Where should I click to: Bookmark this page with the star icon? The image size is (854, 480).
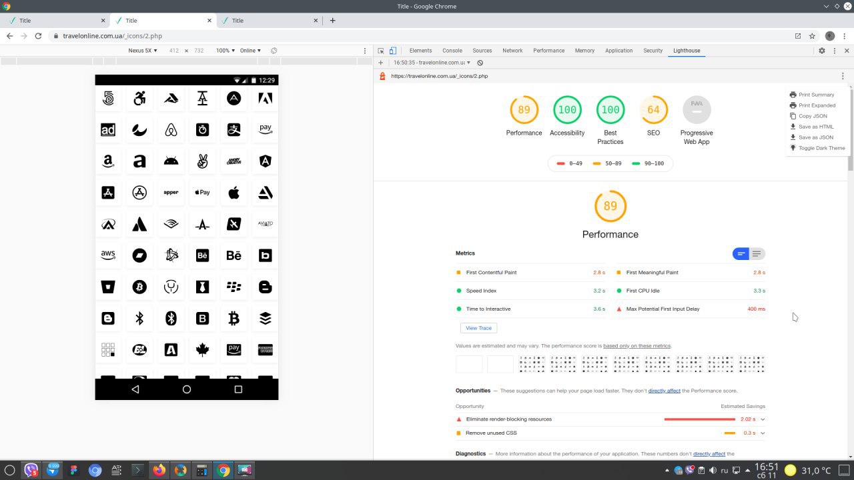point(812,36)
